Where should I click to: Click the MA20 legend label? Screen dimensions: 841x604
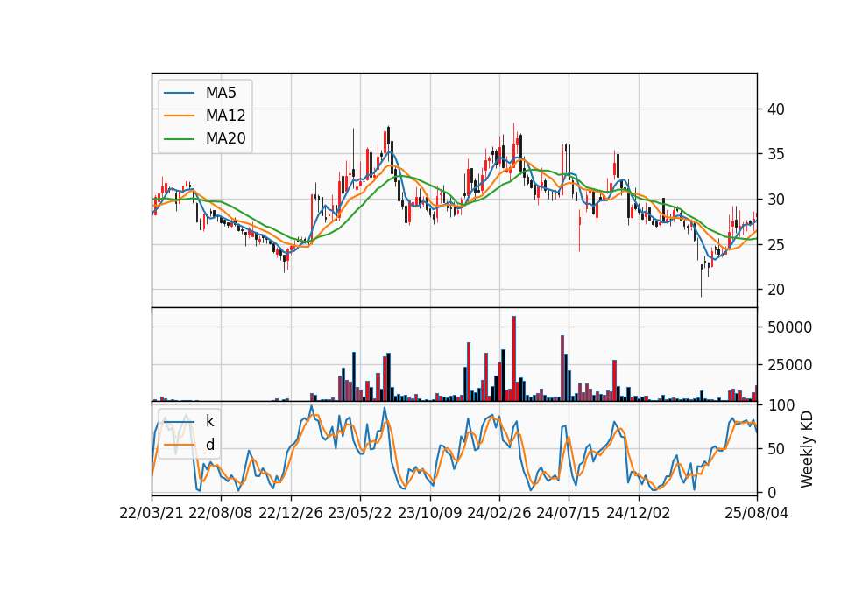coord(225,139)
